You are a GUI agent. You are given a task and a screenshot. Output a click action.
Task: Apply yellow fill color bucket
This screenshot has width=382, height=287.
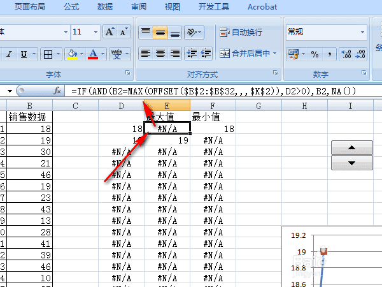[72, 54]
